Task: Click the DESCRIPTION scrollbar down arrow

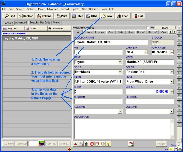Action: tap(172, 136)
